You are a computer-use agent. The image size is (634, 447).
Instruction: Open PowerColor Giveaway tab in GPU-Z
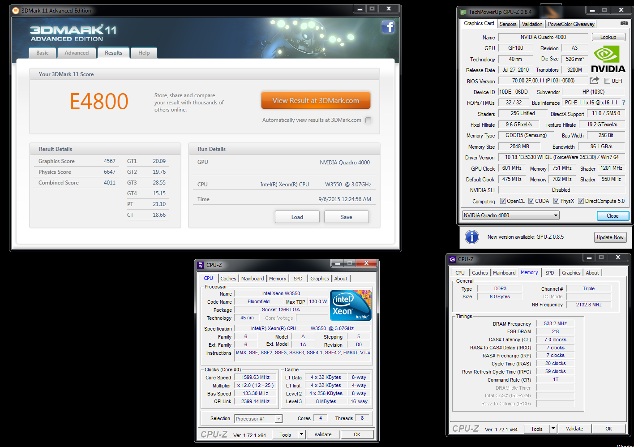pos(571,24)
